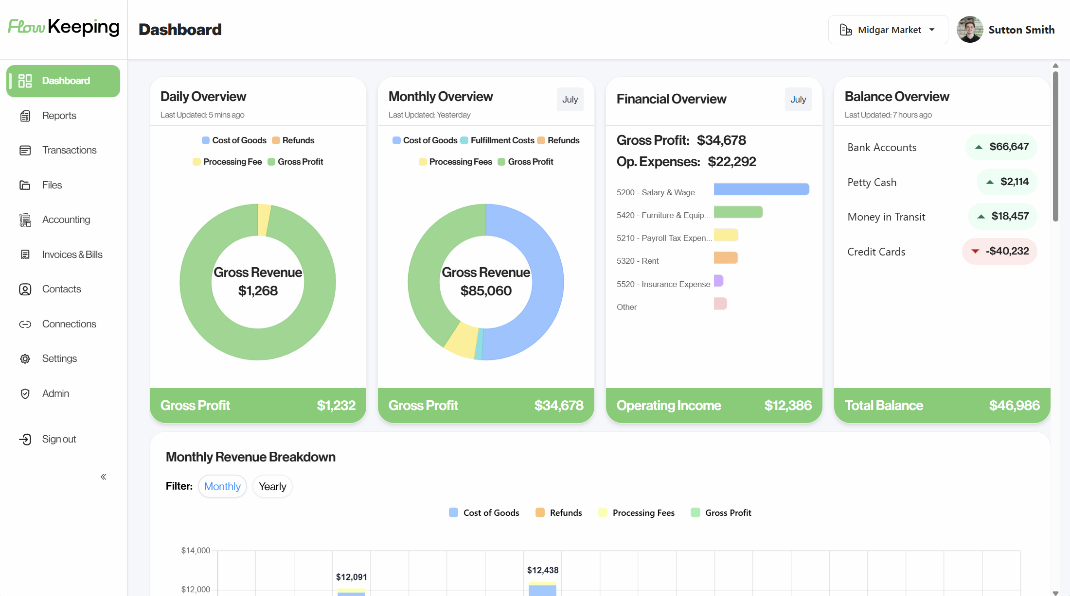This screenshot has height=596, width=1070.
Task: Click the Petty Cash $2,114 badge
Action: (1007, 182)
